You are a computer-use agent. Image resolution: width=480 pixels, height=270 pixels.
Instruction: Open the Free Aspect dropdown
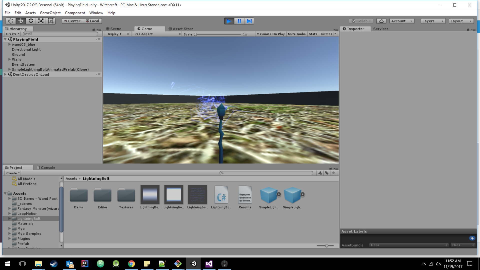pyautogui.click(x=157, y=34)
